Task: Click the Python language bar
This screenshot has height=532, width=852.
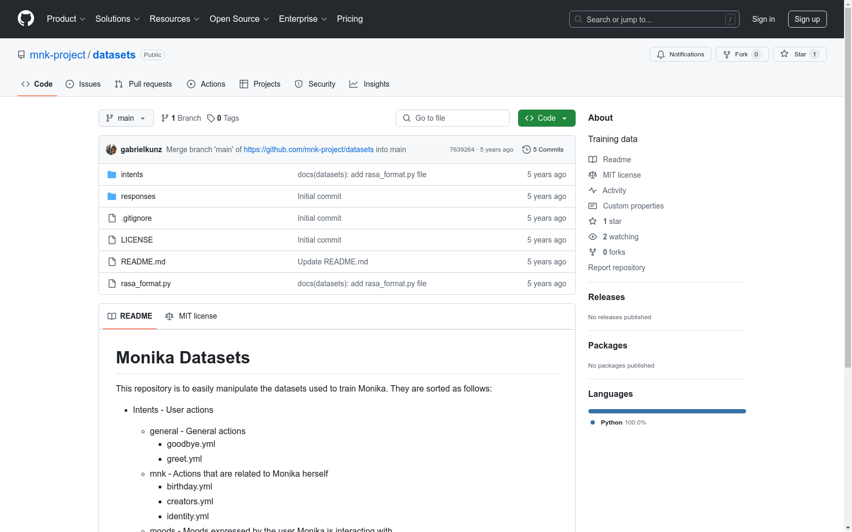Action: 667,411
